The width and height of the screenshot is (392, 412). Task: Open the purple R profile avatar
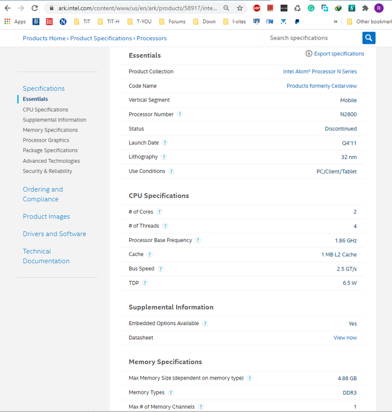pos(379,8)
